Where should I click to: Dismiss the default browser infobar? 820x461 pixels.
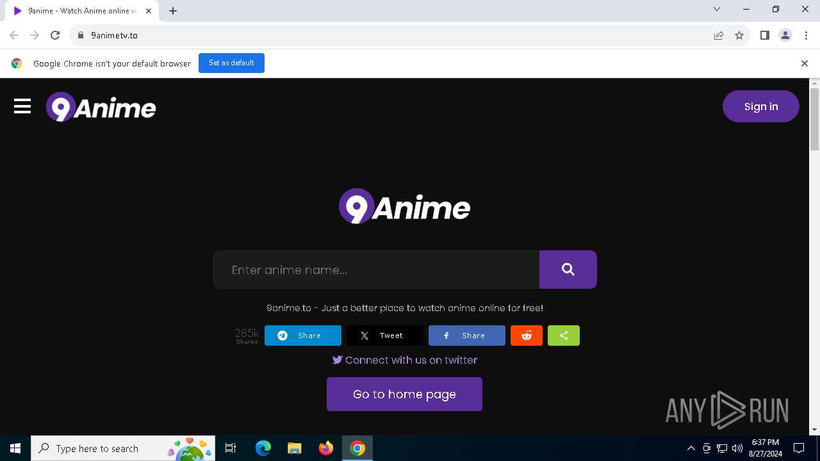click(x=805, y=63)
